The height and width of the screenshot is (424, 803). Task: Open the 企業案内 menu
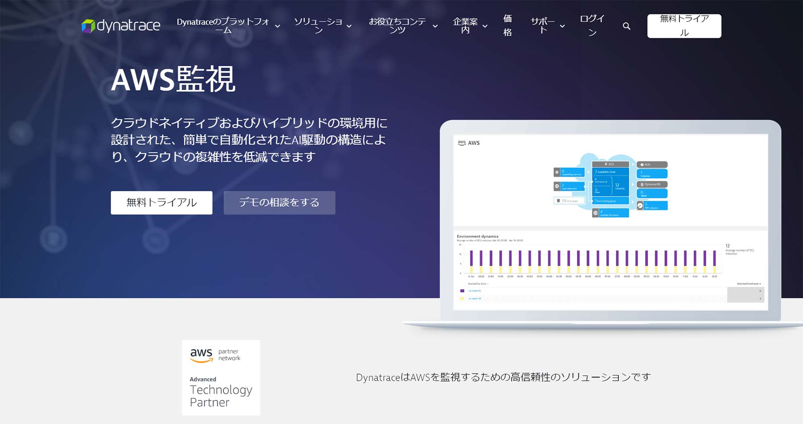[x=465, y=26]
